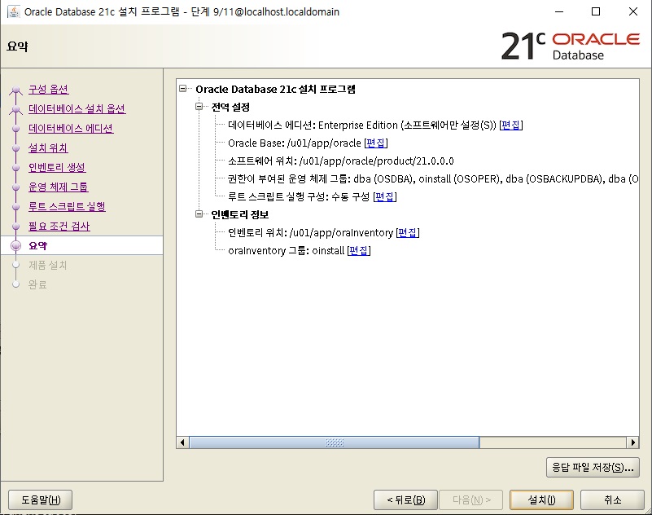652x515 pixels.
Task: Open 편집 link for 데이터베이스 에디션
Action: (510, 125)
